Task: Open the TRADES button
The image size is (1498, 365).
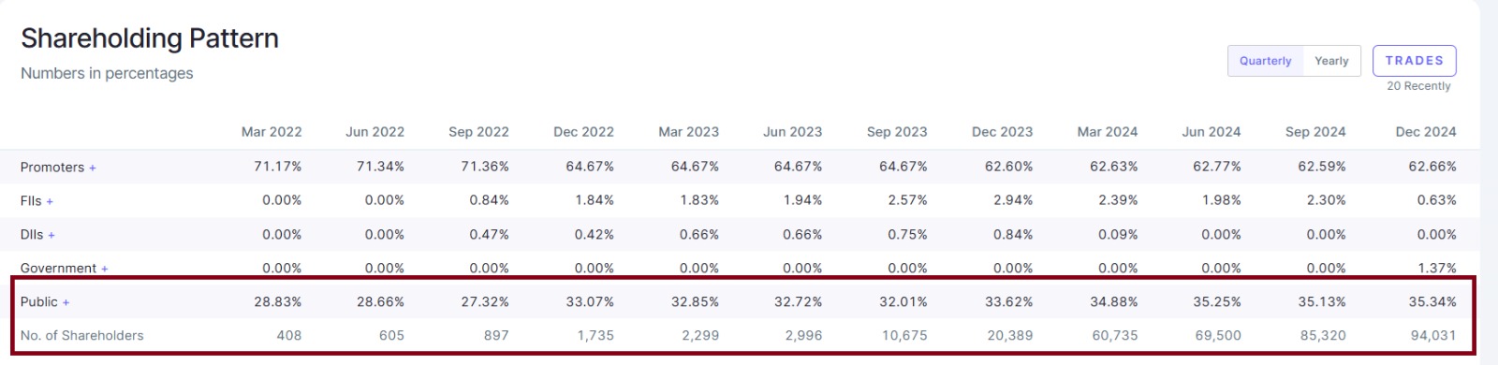Action: coord(1414,60)
